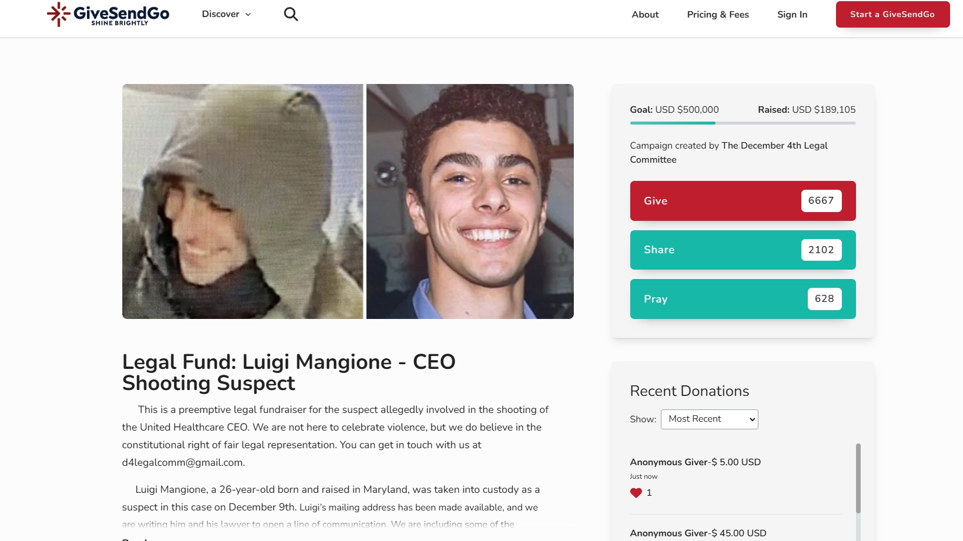This screenshot has width=963, height=541.
Task: Click the teal Share button
Action: click(743, 250)
